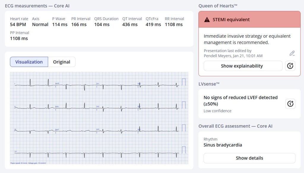Click the paper speed and voltage gain caption
The width and height of the screenshot is (304, 173).
[28, 163]
